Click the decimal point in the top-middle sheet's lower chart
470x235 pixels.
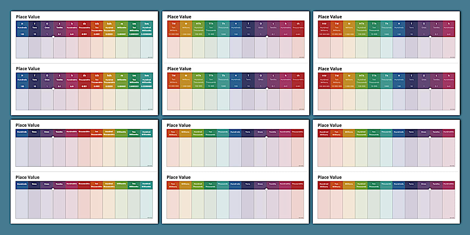pyautogui.click(x=267, y=89)
